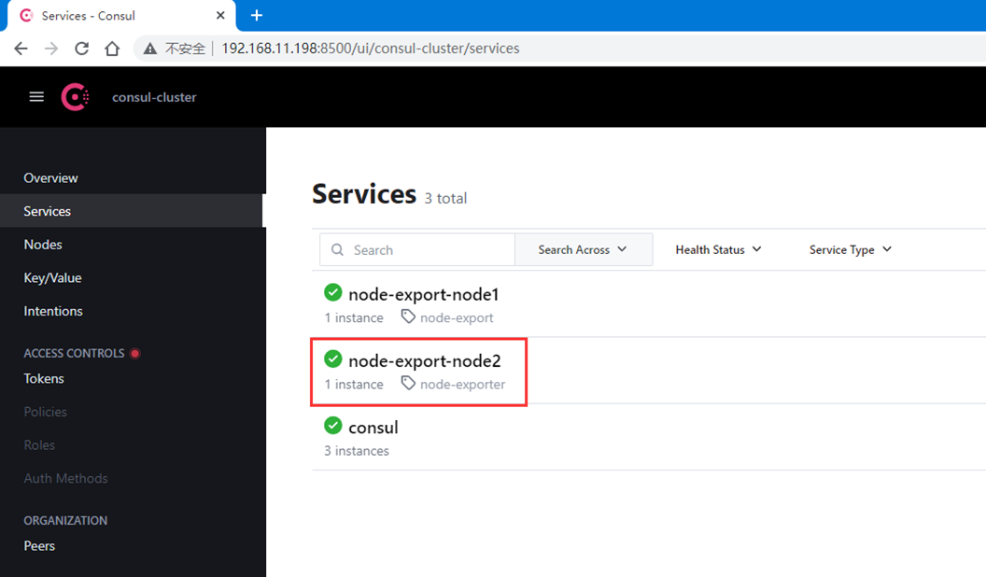Click the '3 total' services count
This screenshot has width=986, height=577.
[445, 199]
